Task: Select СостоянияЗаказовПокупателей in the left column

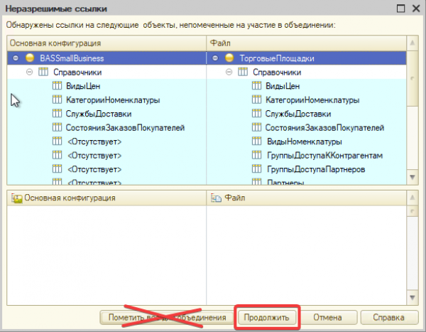Action: pos(126,128)
